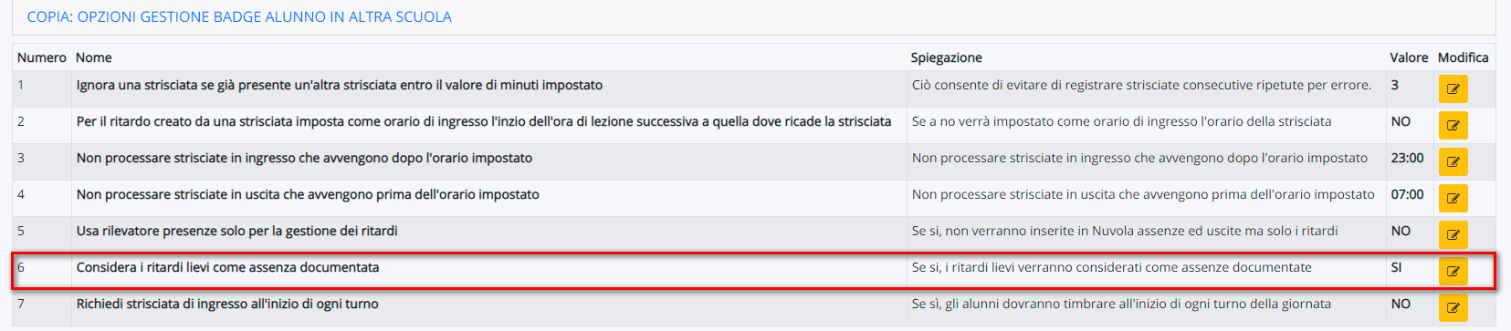Open the 'Copia: opzioni gestione badge' header link
The width and height of the screenshot is (1511, 331).
239,16
